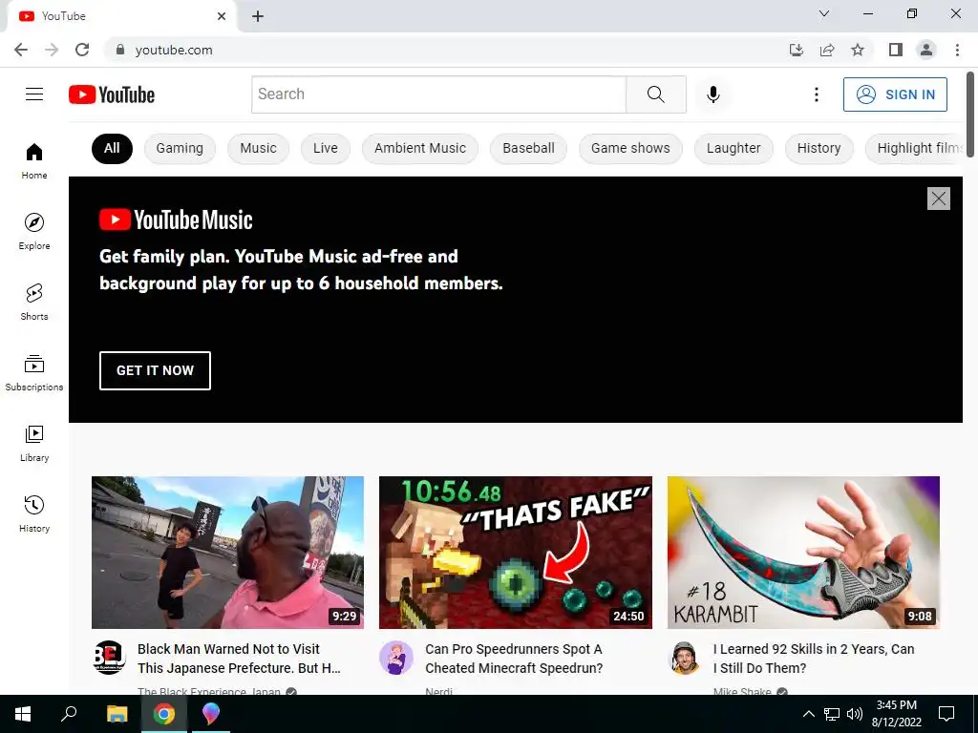Open volume control in system tray
Image resolution: width=978 pixels, height=733 pixels.
click(855, 714)
